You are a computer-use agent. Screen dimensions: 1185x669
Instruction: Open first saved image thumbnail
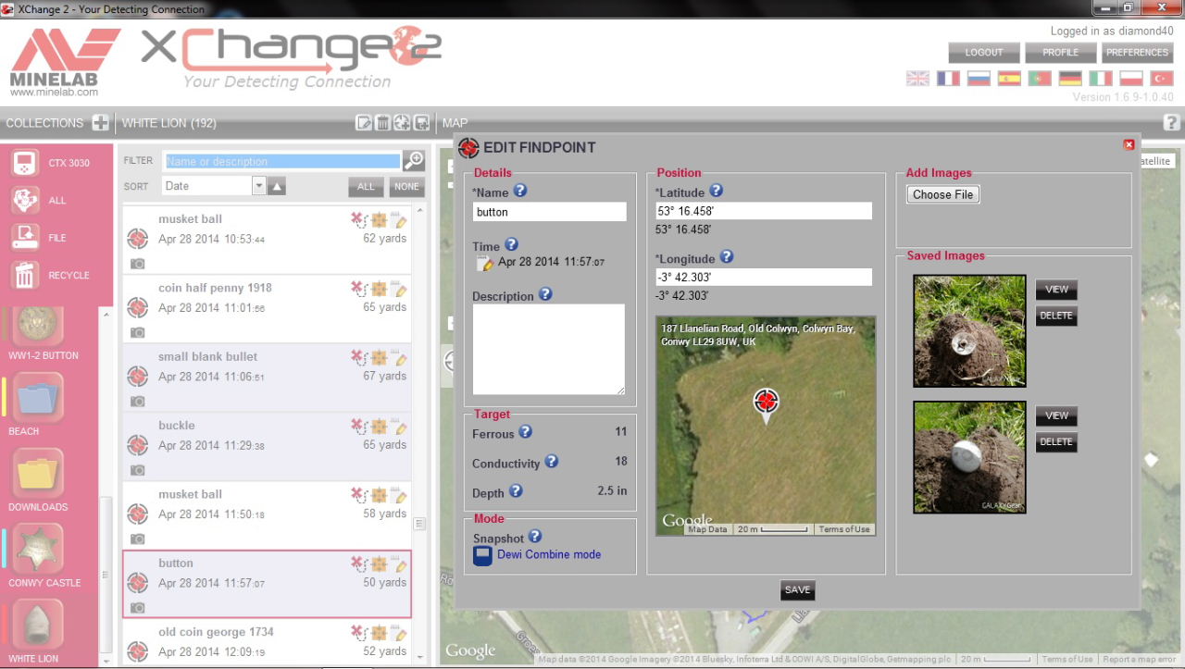click(x=969, y=330)
